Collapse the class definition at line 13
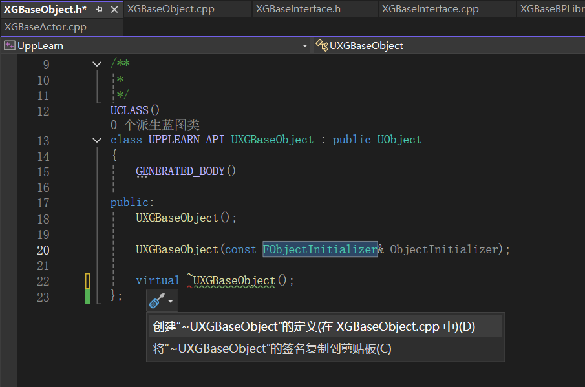The height and width of the screenshot is (387, 585). coord(97,141)
